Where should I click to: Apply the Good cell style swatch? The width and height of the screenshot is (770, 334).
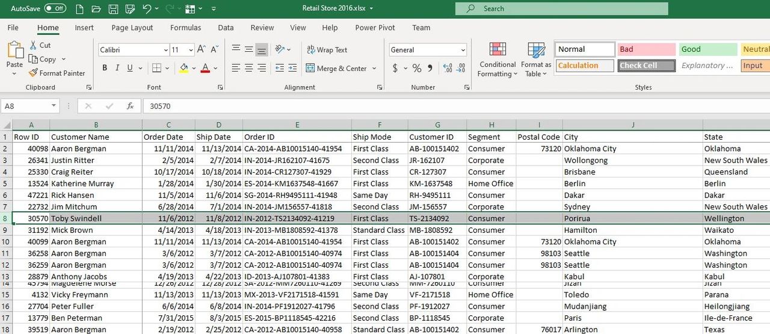click(x=708, y=49)
